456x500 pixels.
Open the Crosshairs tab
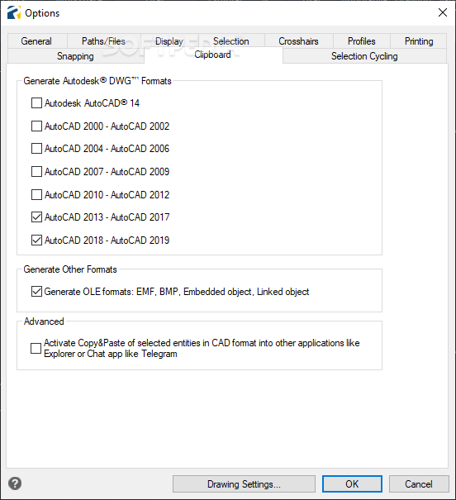[298, 41]
